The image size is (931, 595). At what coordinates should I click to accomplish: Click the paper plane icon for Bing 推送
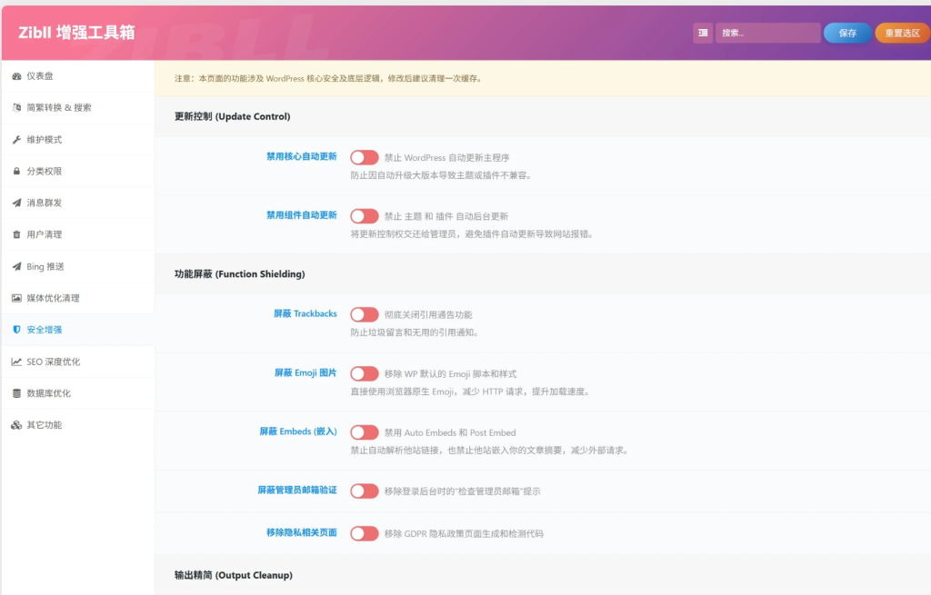tap(16, 266)
